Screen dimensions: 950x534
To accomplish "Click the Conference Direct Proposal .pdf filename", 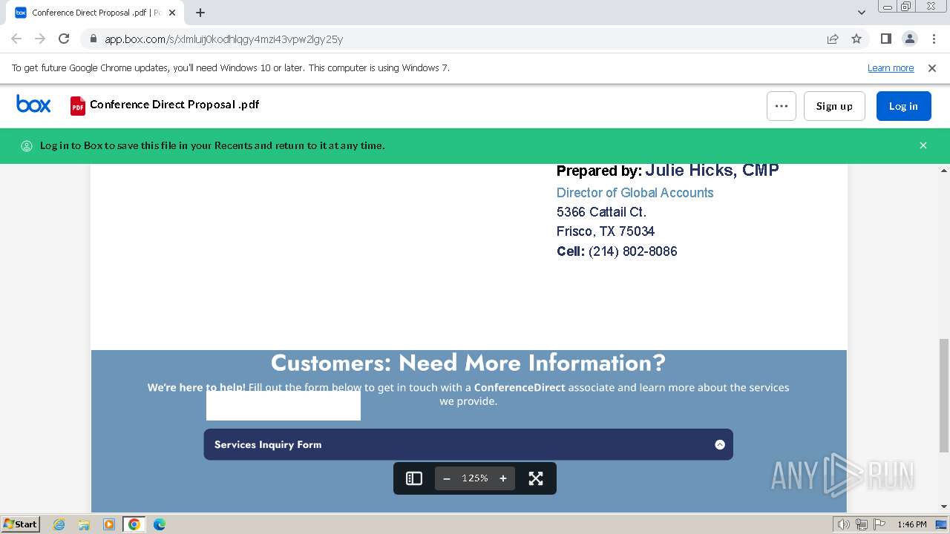I will [x=174, y=105].
